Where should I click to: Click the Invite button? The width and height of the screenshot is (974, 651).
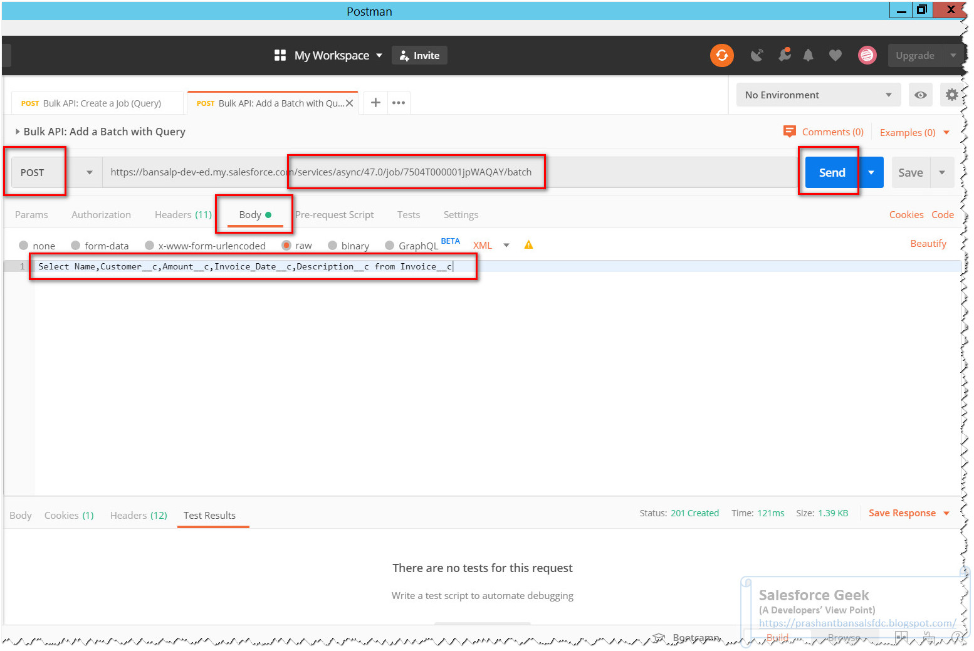click(x=419, y=55)
